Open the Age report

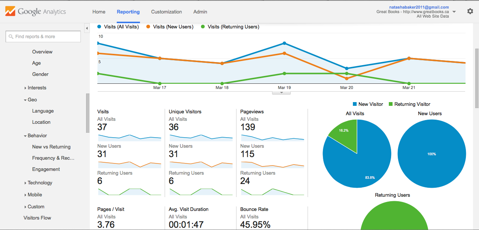point(36,63)
